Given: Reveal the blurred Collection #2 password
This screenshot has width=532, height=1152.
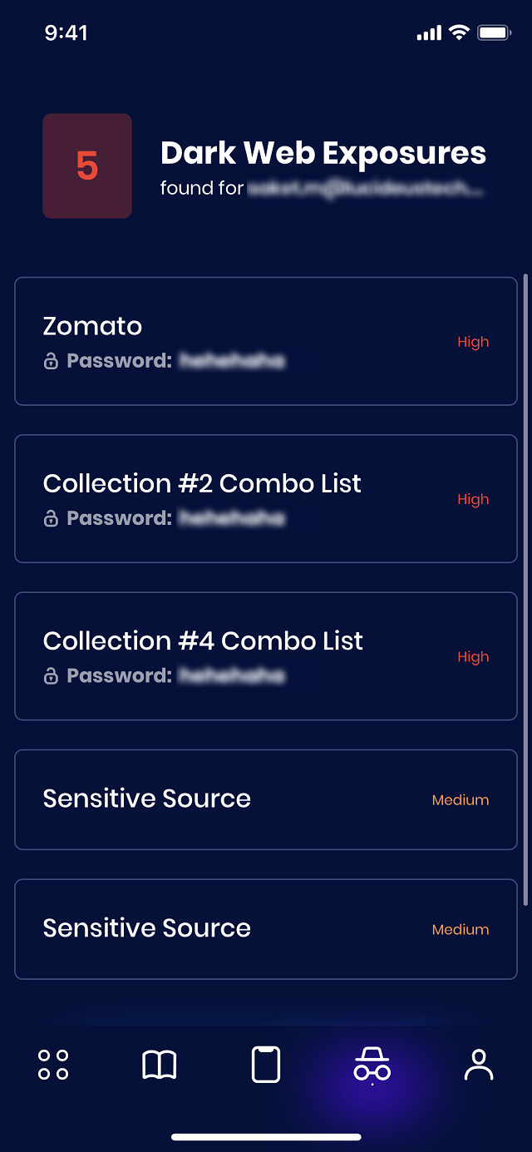Looking at the screenshot, I should pyautogui.click(x=232, y=518).
